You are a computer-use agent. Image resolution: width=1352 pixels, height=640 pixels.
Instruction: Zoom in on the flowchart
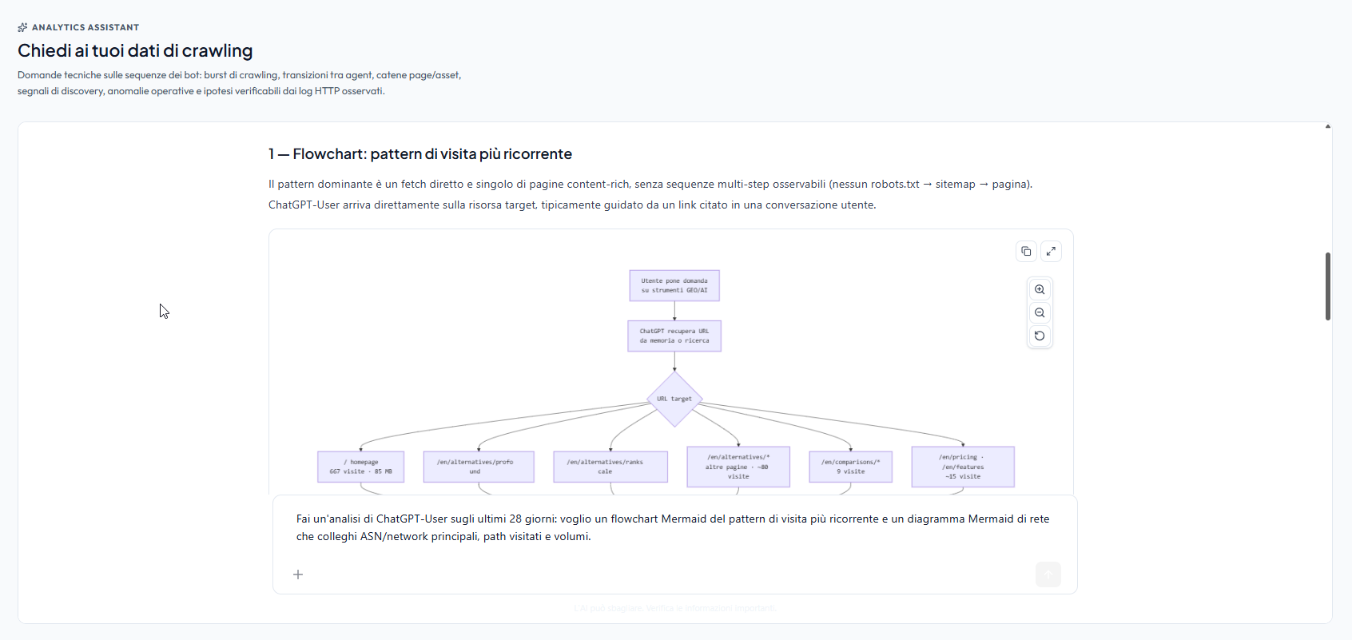pos(1040,289)
